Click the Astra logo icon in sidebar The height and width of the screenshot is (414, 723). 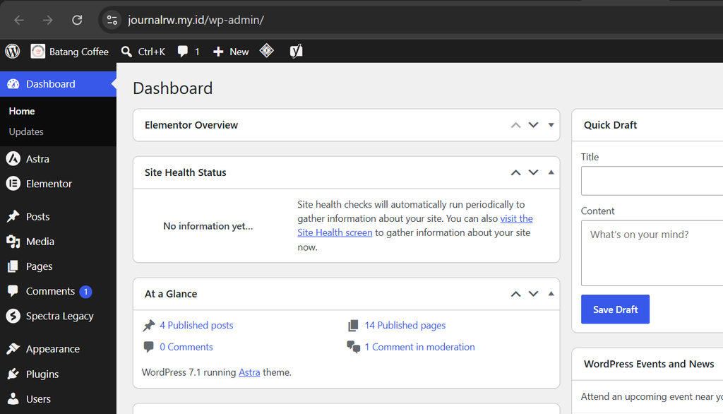pos(13,159)
